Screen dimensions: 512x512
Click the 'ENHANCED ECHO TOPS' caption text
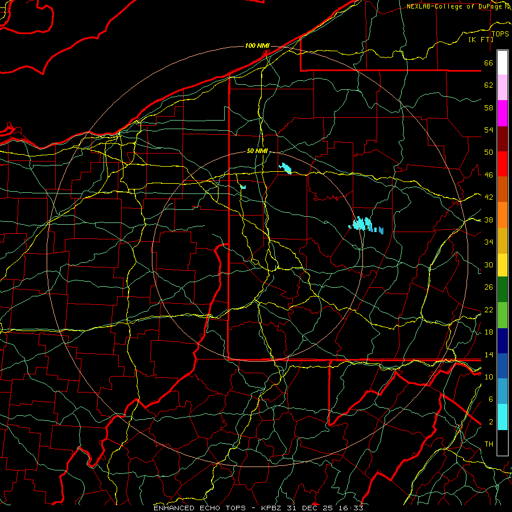point(200,508)
